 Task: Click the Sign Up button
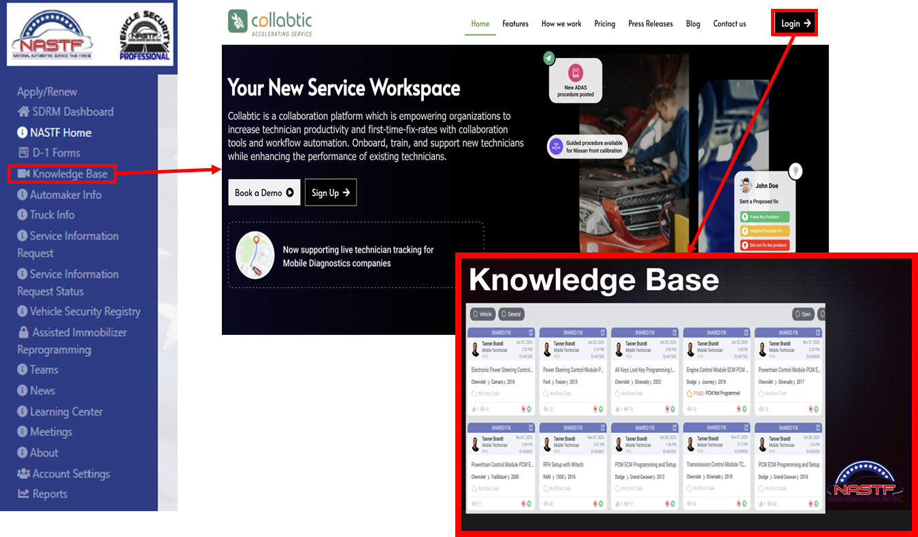click(331, 193)
